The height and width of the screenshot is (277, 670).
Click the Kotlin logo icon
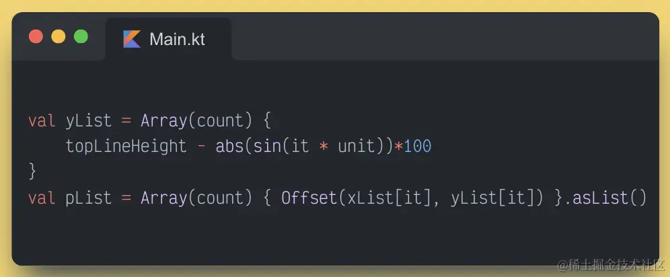click(132, 39)
